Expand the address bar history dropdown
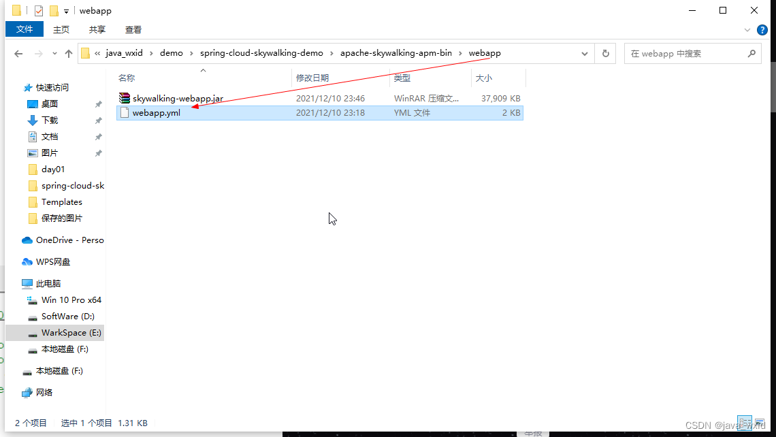Image resolution: width=776 pixels, height=437 pixels. 585,54
